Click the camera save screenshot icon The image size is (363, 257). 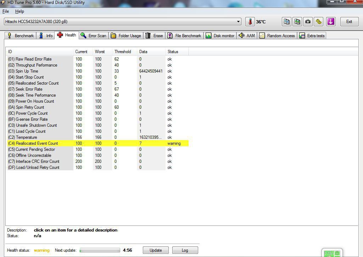tap(308, 22)
